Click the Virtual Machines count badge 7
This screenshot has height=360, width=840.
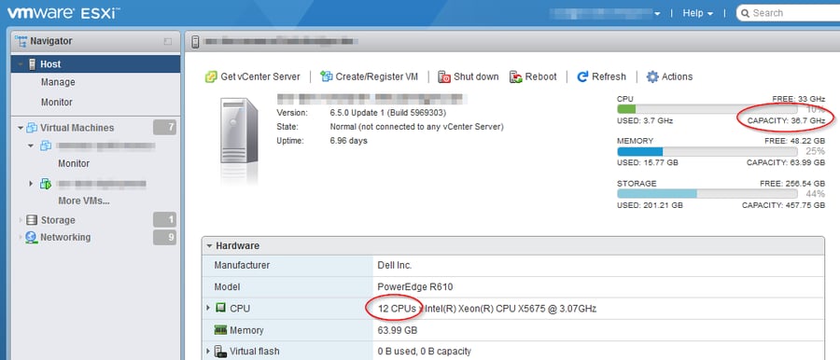click(x=165, y=128)
